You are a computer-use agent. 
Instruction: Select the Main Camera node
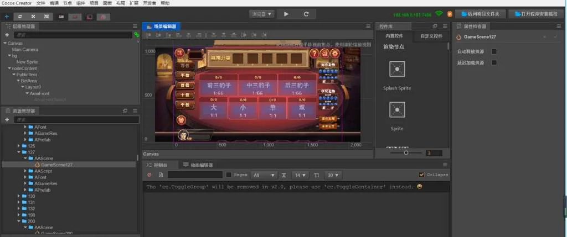(x=25, y=50)
